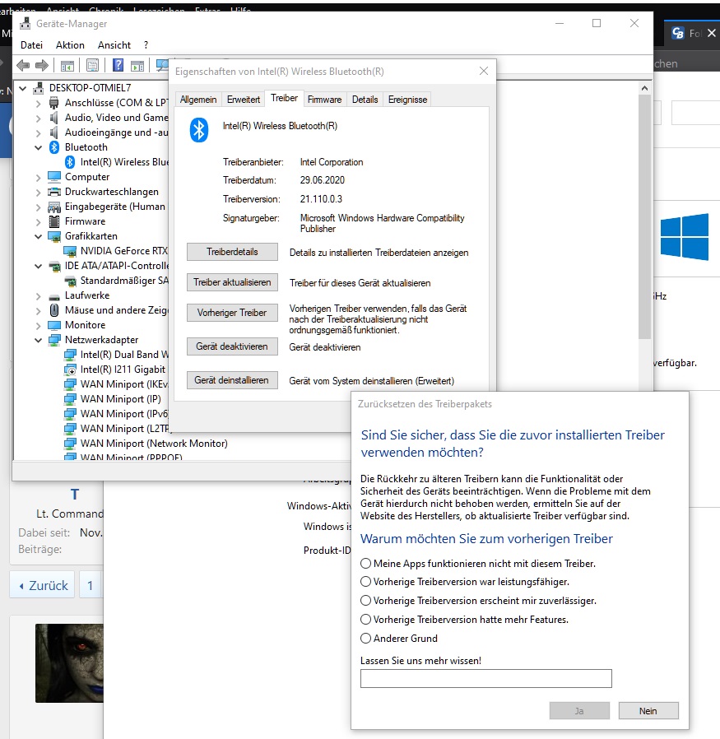Open the ? help menu in menu bar

tap(146, 45)
